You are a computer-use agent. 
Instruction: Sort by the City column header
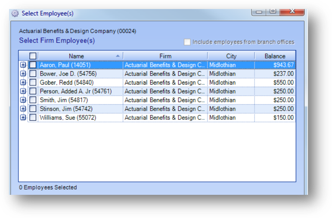pyautogui.click(x=231, y=56)
